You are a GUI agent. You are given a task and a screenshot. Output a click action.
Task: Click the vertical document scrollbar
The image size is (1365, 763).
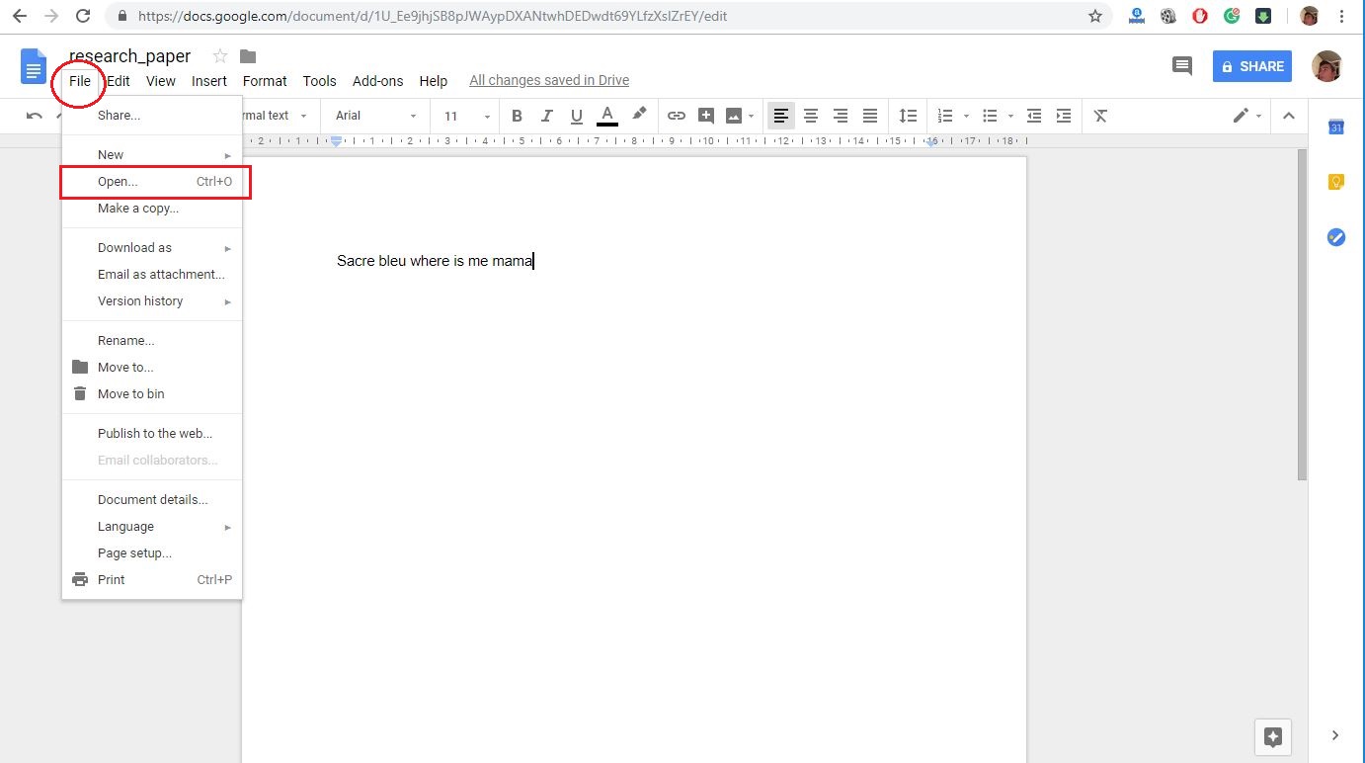click(x=1302, y=314)
